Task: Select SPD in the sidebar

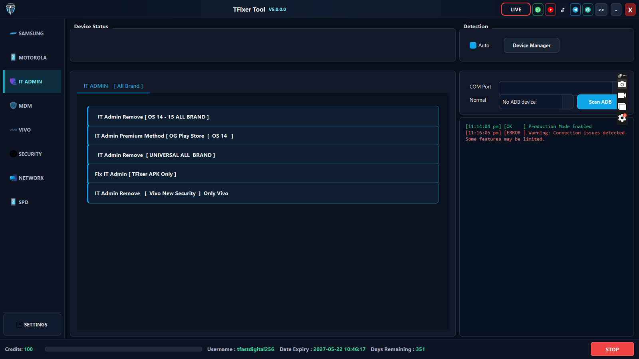Action: coord(32,202)
